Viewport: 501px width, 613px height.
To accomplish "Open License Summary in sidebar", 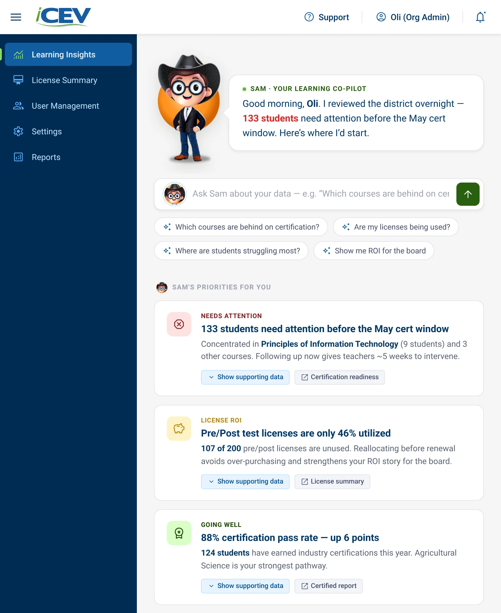I will [68, 80].
